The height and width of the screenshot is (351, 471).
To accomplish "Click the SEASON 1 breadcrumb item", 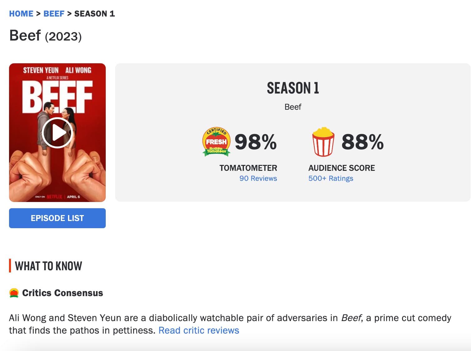I will click(x=95, y=14).
